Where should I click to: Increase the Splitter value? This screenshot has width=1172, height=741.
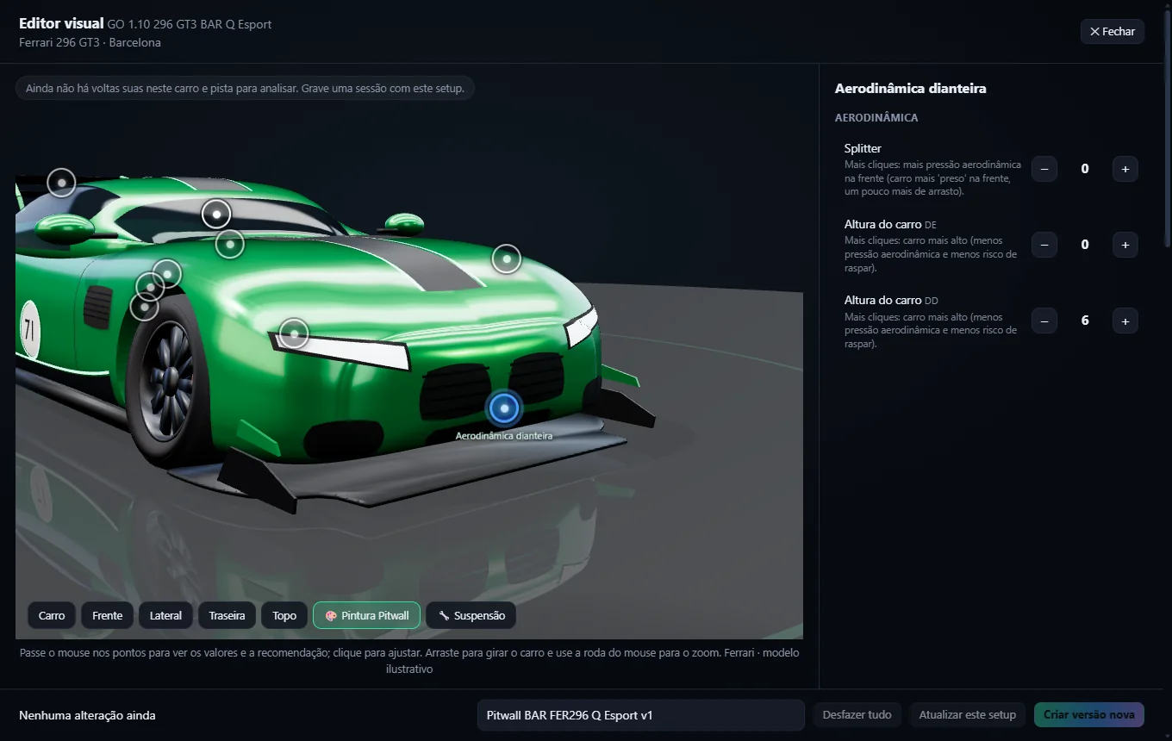(1125, 169)
